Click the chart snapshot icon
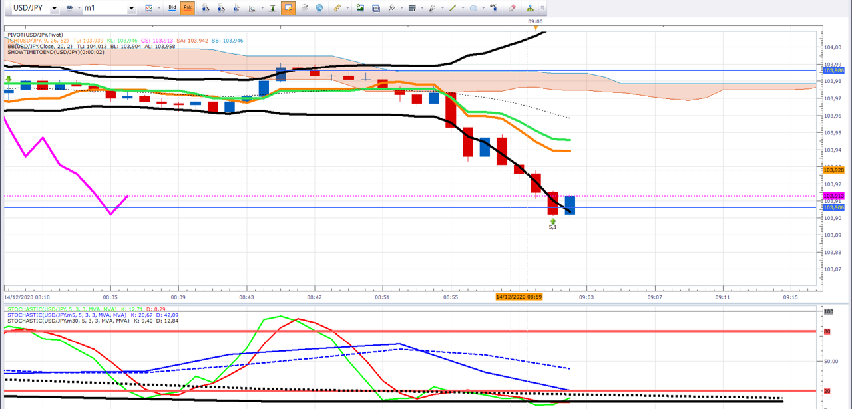The width and height of the screenshot is (852, 409). [375, 8]
